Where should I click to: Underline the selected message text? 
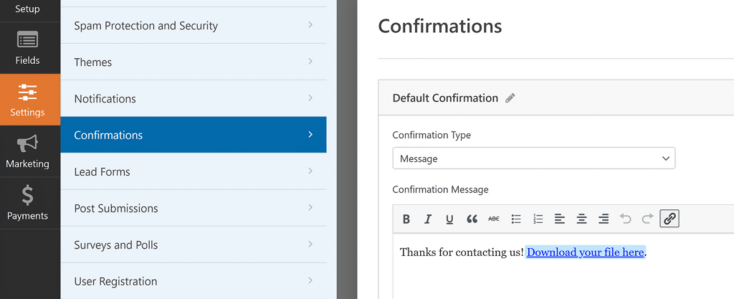click(x=449, y=219)
